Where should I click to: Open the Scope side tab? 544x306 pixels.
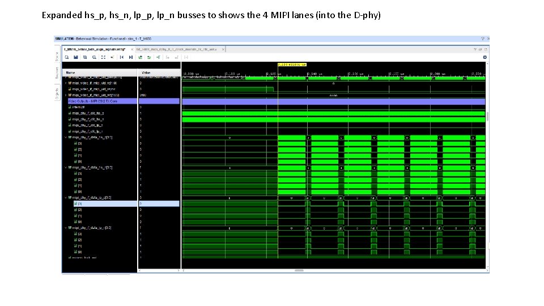coord(57,56)
